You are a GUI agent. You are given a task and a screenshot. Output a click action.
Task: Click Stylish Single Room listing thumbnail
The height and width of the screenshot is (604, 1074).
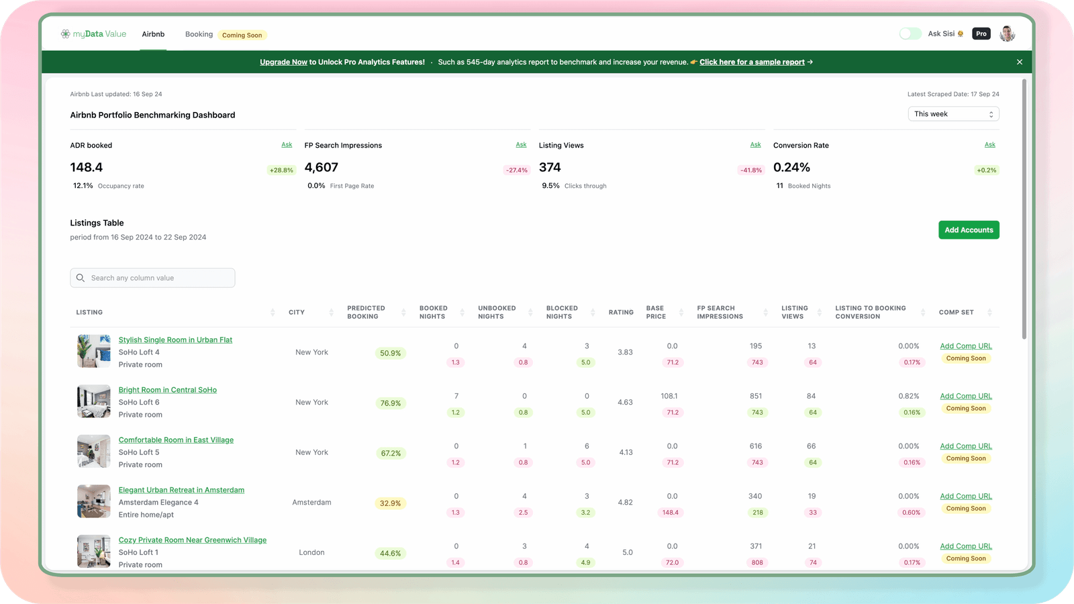[94, 351]
